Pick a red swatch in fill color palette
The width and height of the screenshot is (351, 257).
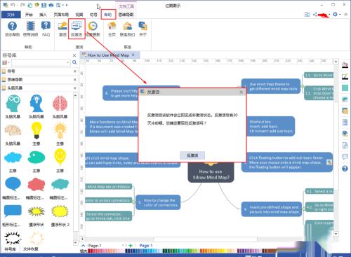[89, 251]
